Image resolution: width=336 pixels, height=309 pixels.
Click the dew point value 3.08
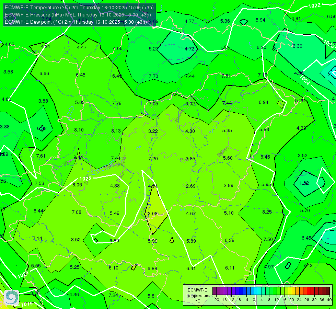(153, 214)
